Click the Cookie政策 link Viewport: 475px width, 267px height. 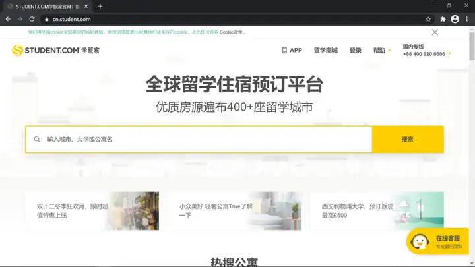232,32
